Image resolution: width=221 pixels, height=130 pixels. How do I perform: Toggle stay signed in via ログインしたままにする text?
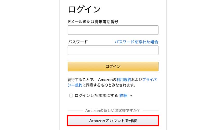click(96, 96)
